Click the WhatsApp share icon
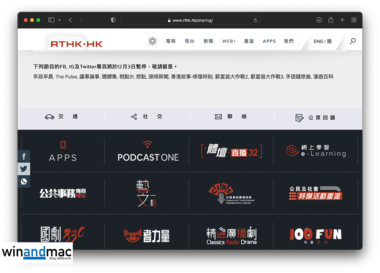The width and height of the screenshot is (380, 273). coord(24,181)
